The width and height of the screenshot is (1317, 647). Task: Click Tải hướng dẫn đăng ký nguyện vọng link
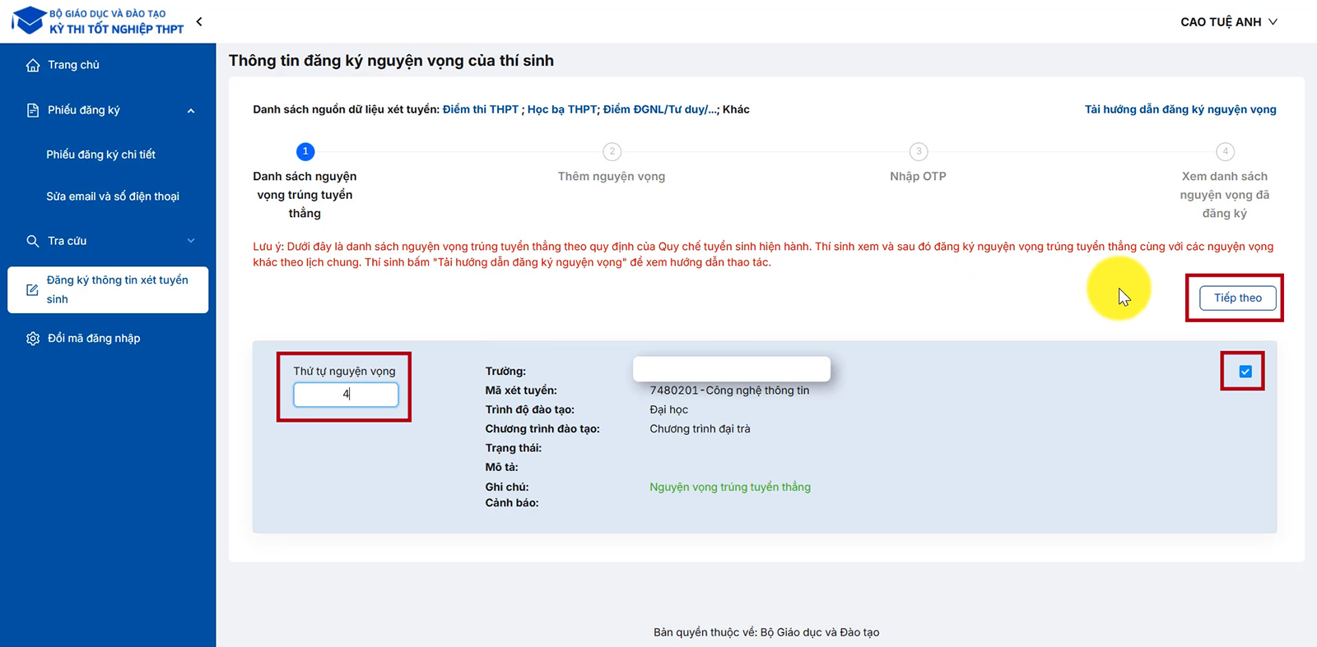coord(1180,109)
